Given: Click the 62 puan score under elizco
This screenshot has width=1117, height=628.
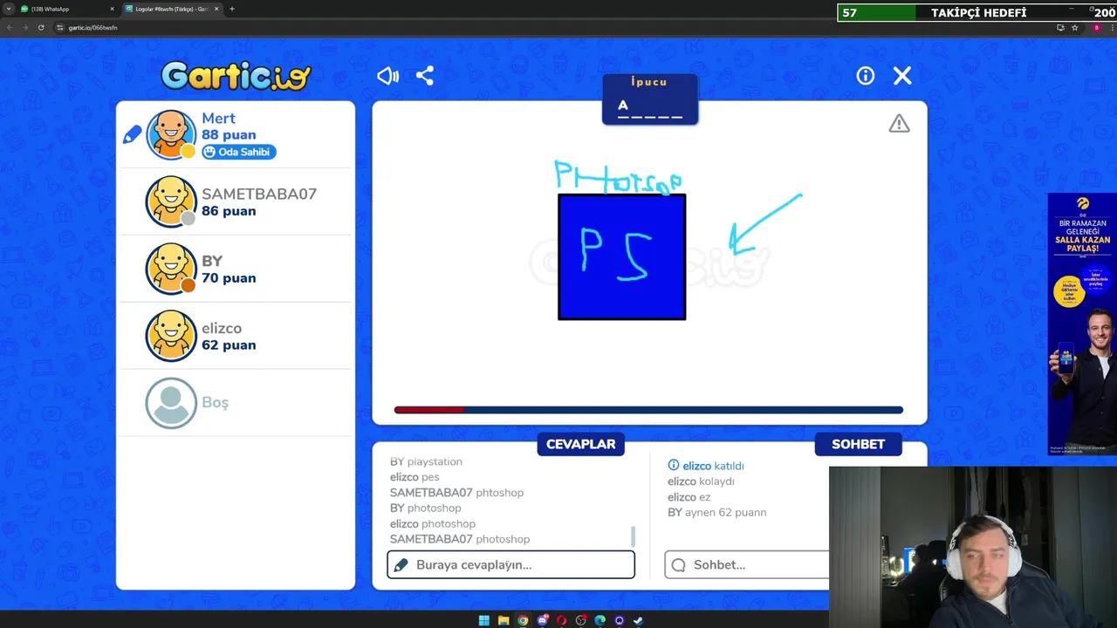Looking at the screenshot, I should pyautogui.click(x=229, y=345).
